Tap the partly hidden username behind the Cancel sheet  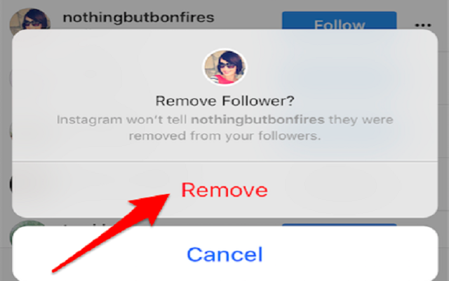pos(86,225)
